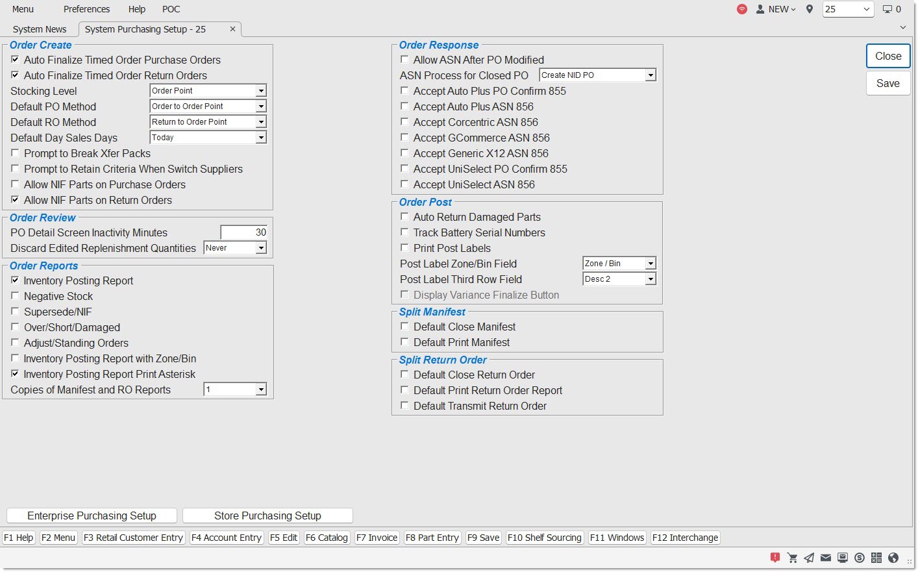Open the shopping cart icon

pyautogui.click(x=792, y=558)
